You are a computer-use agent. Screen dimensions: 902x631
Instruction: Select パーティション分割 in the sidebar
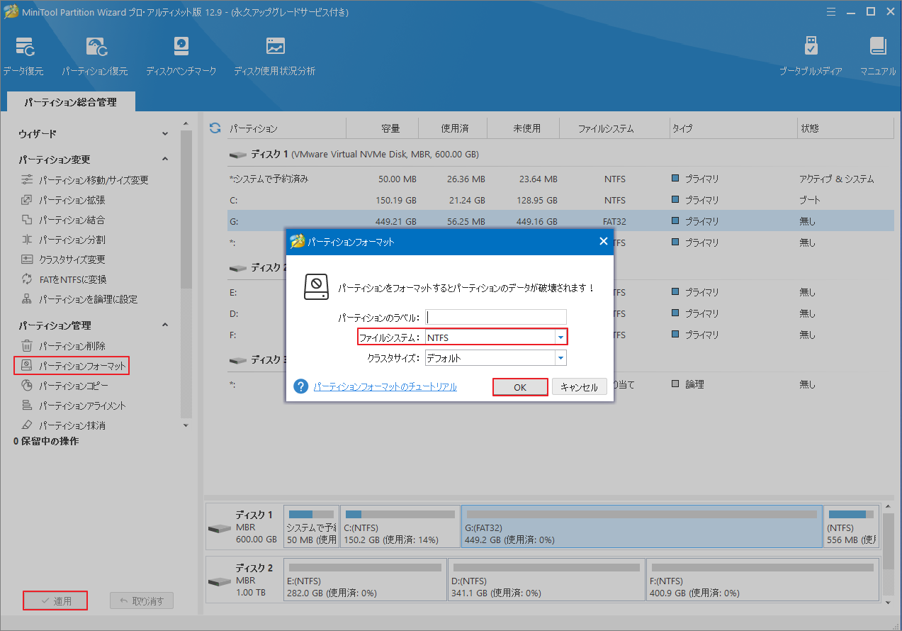[x=64, y=240]
